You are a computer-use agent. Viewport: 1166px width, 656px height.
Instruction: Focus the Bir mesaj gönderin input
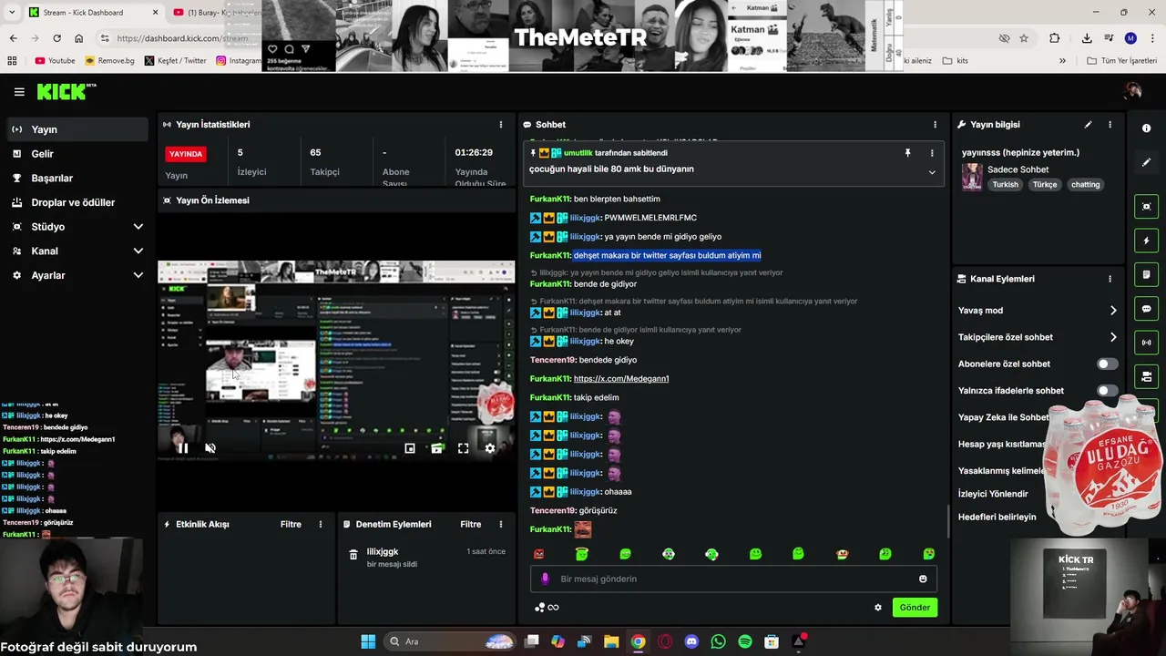pyautogui.click(x=733, y=579)
